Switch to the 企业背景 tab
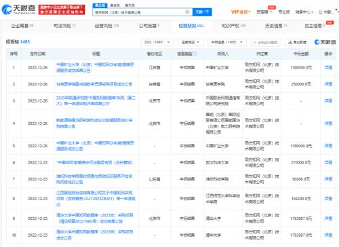 point(22,26)
